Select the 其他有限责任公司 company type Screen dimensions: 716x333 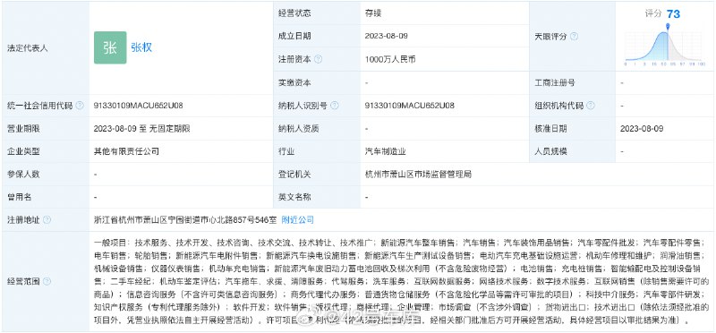click(x=126, y=151)
